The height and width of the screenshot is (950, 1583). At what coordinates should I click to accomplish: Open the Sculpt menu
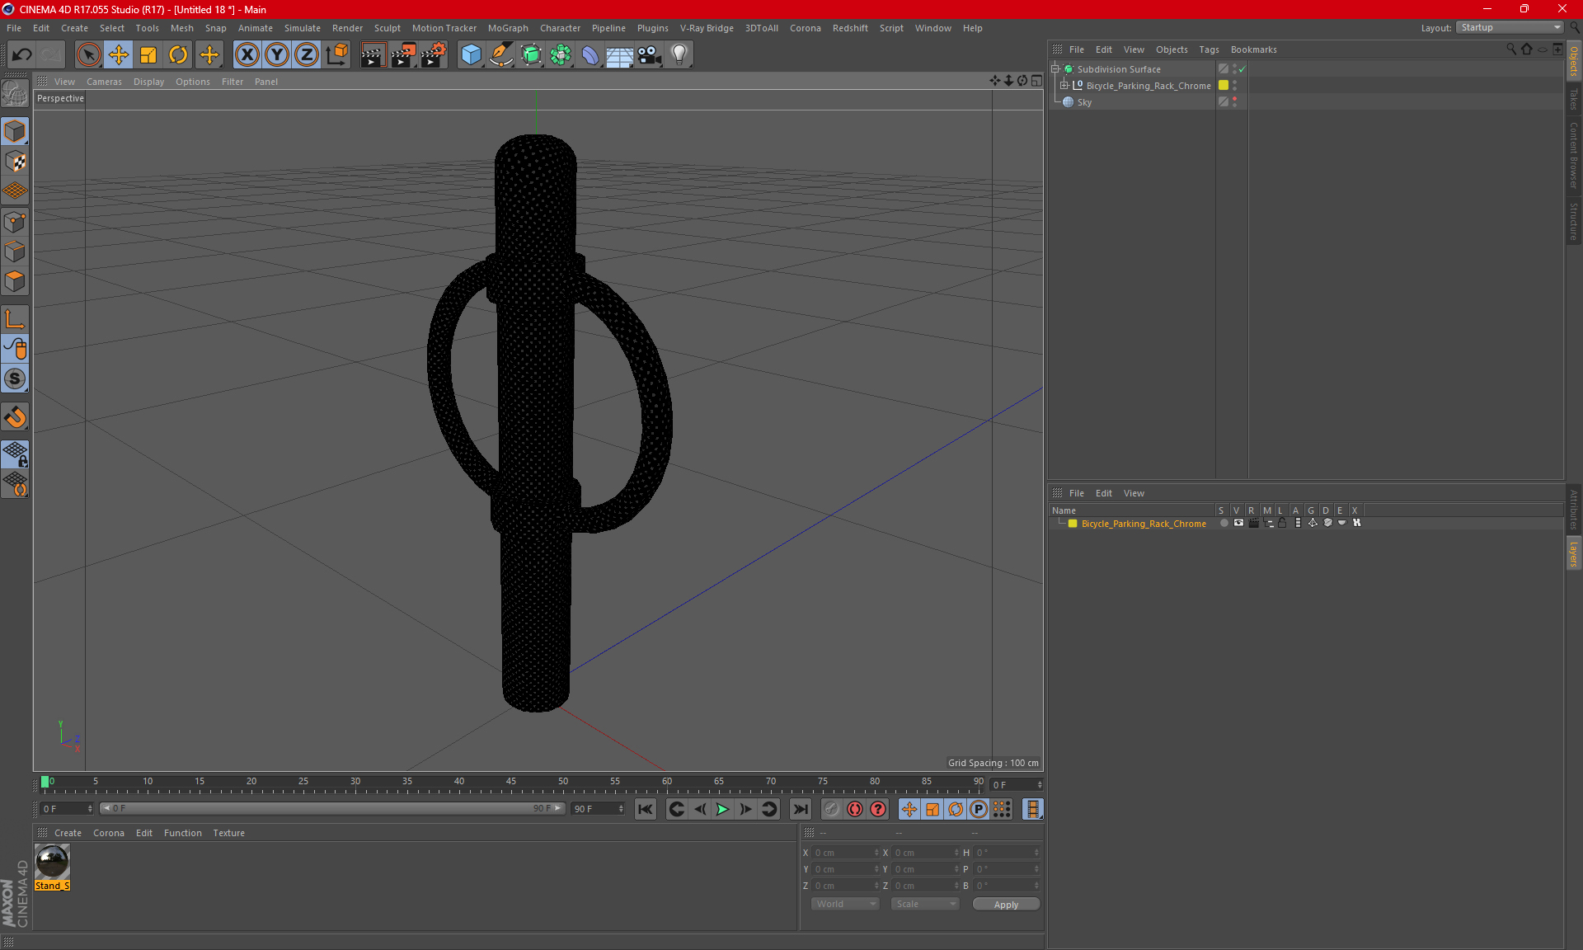click(x=387, y=28)
